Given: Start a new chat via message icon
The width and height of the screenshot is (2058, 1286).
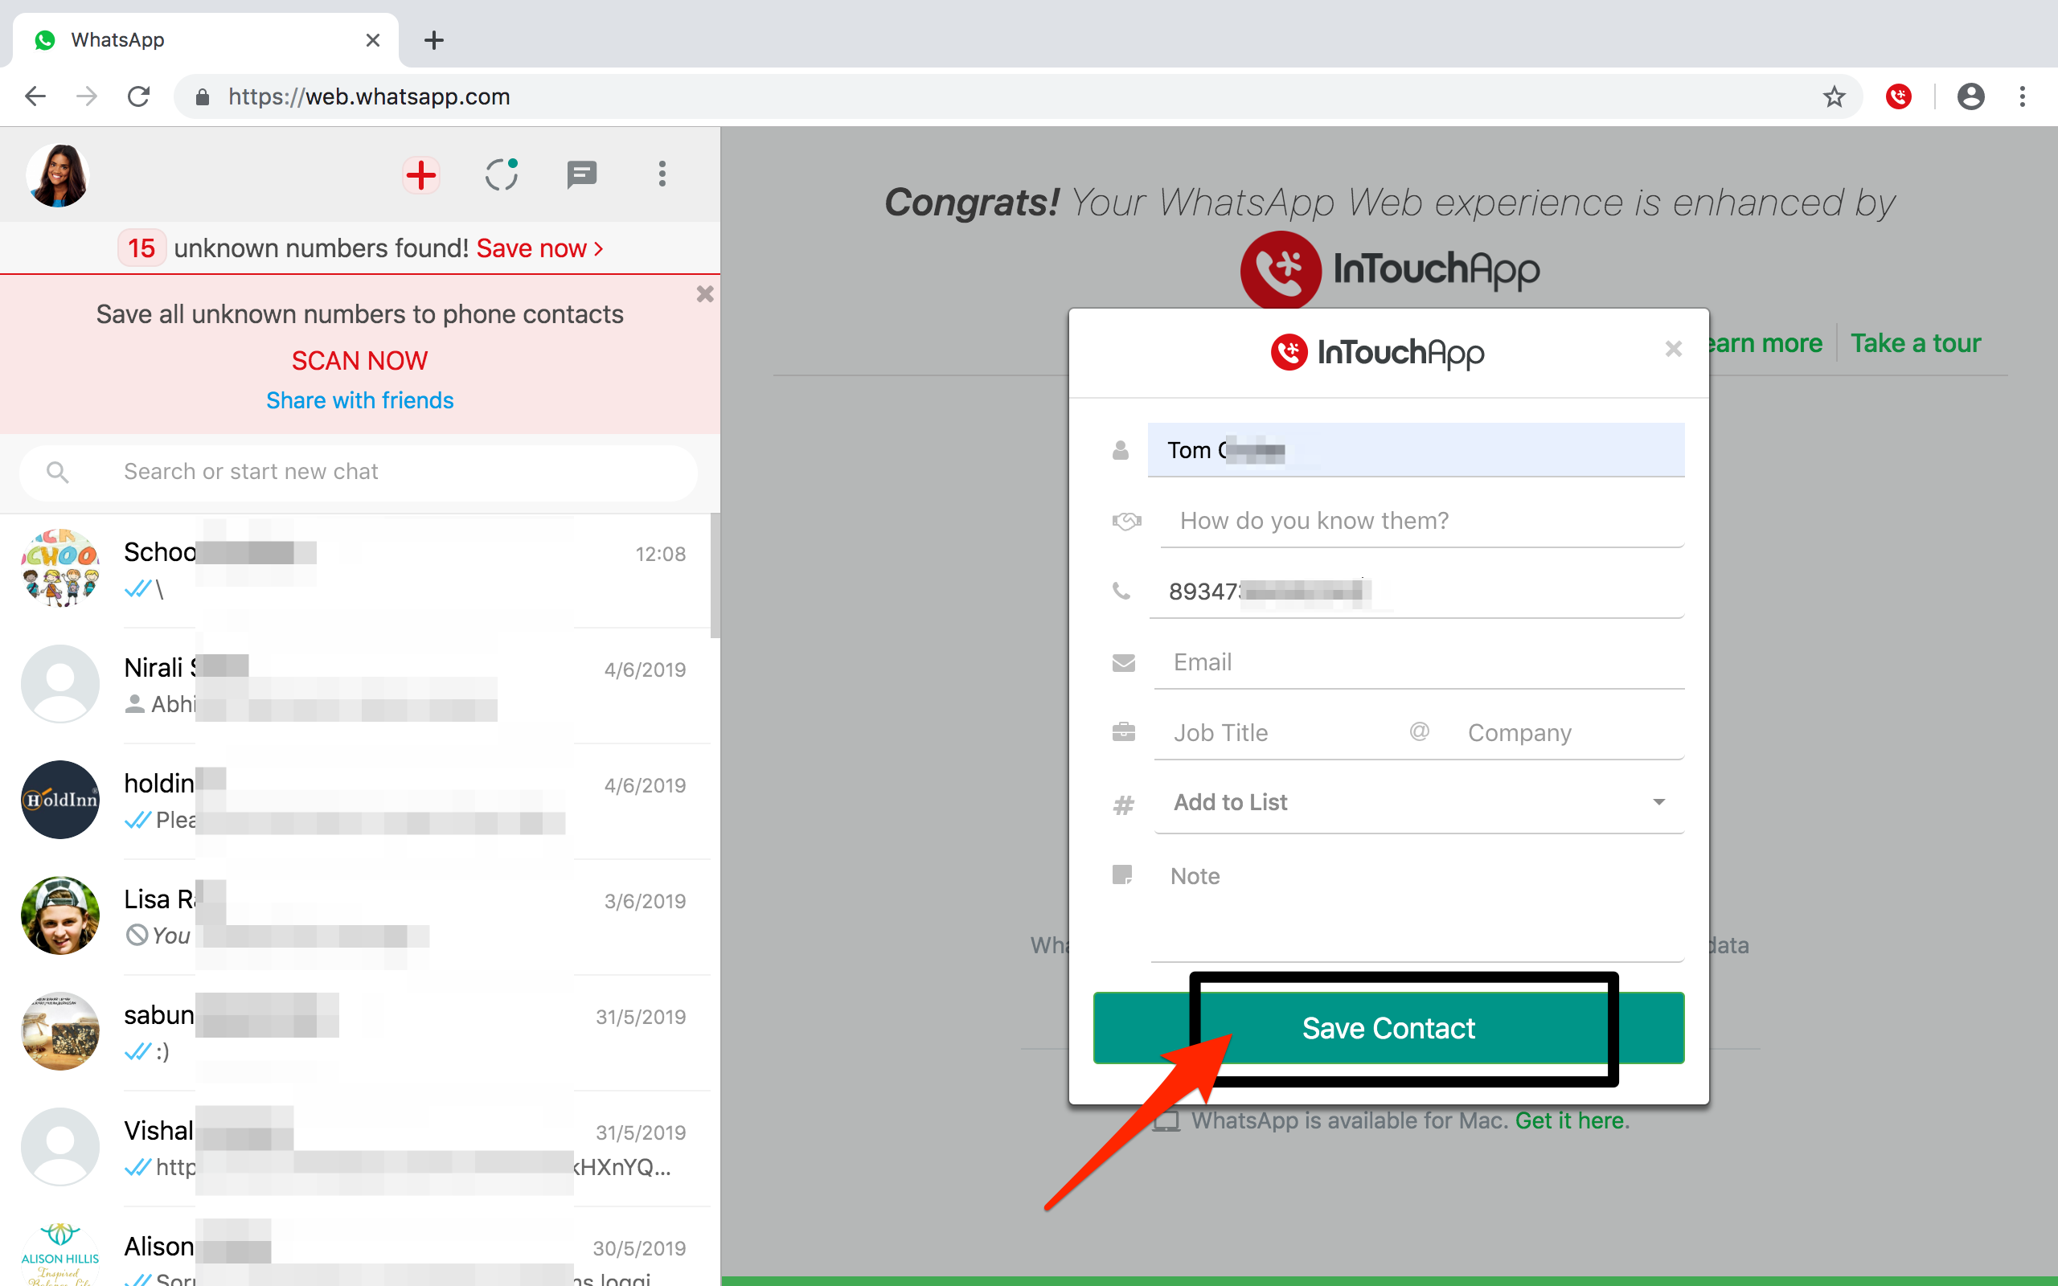Looking at the screenshot, I should click(582, 175).
